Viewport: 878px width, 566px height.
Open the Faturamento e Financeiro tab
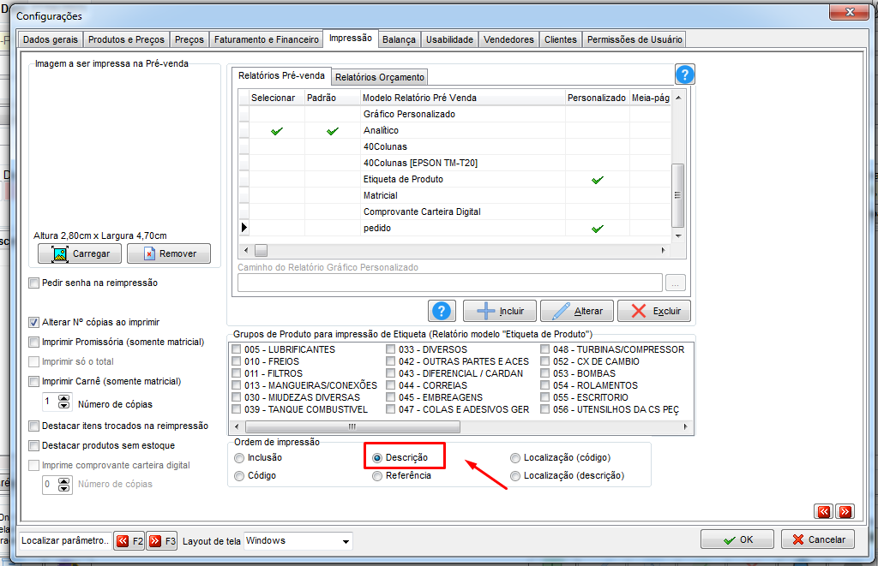click(266, 39)
